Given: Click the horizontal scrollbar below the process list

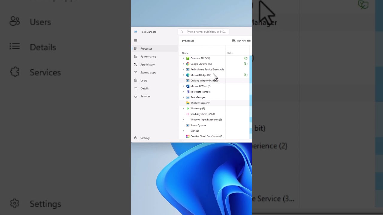Looking at the screenshot, I should (217, 141).
